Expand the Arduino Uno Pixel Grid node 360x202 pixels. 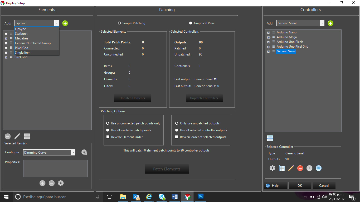[x=268, y=47]
